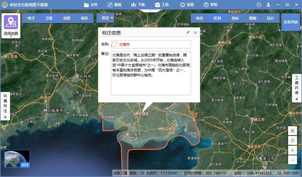Toggle the 坐标 overlay
The height and width of the screenshot is (177, 302).
[x=235, y=18]
